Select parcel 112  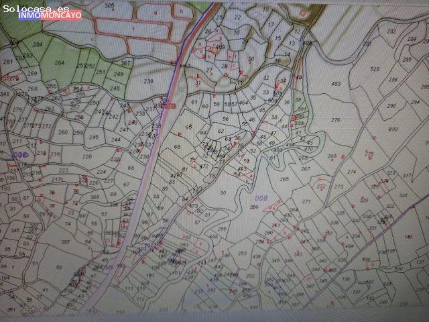pyautogui.click(x=140, y=299)
